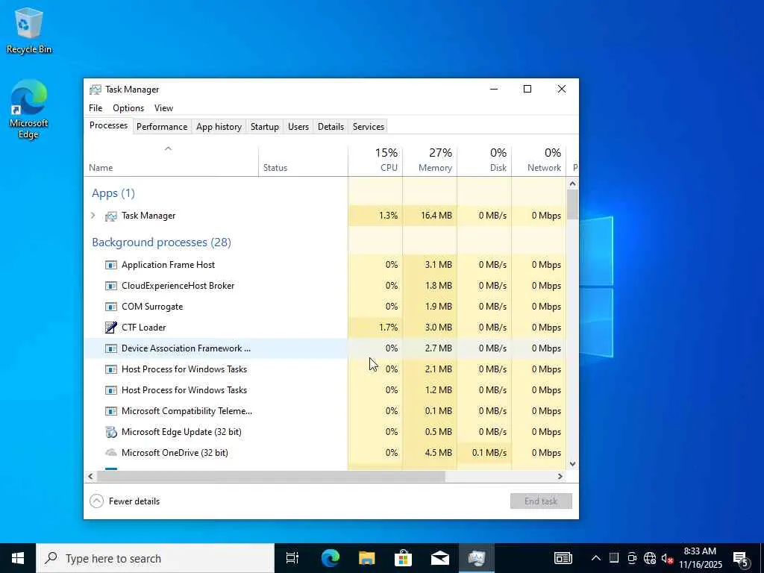The height and width of the screenshot is (573, 764).
Task: Open the Recycle Bin desktop icon
Action: coord(29,31)
